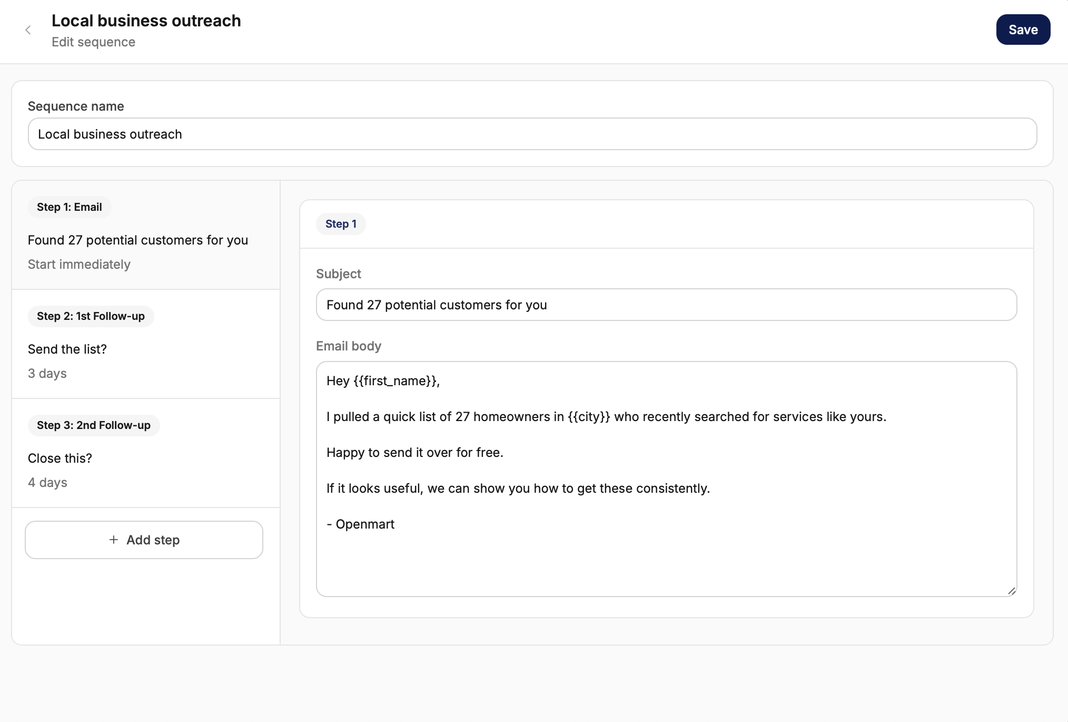Focus the Sequence name input field
Image resolution: width=1068 pixels, height=722 pixels.
click(532, 134)
